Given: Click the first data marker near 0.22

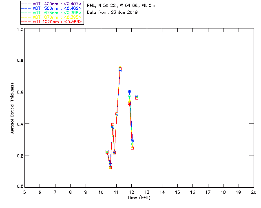Looking at the screenshot, I should coord(107,152).
